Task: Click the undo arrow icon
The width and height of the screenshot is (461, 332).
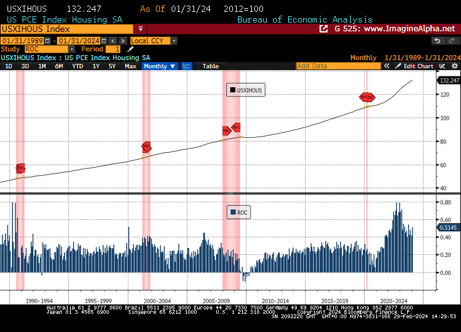Action: tap(437, 41)
